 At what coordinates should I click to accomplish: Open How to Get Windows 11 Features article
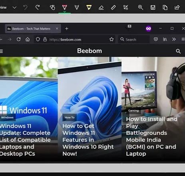click(88, 140)
